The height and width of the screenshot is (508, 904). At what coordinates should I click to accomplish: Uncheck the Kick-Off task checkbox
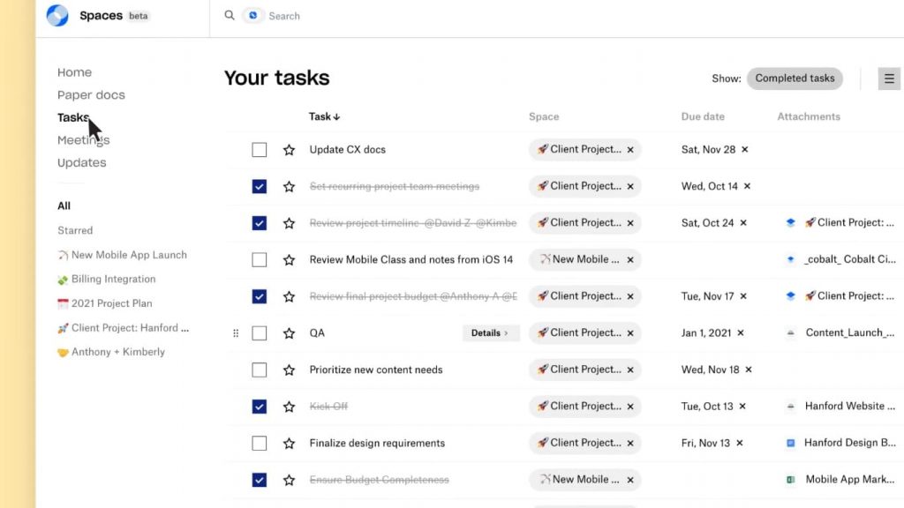click(259, 407)
